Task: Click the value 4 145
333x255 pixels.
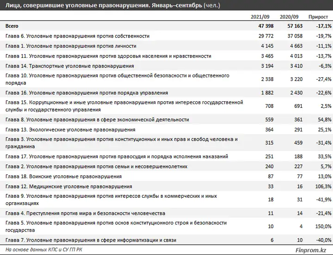Action: 267,46
